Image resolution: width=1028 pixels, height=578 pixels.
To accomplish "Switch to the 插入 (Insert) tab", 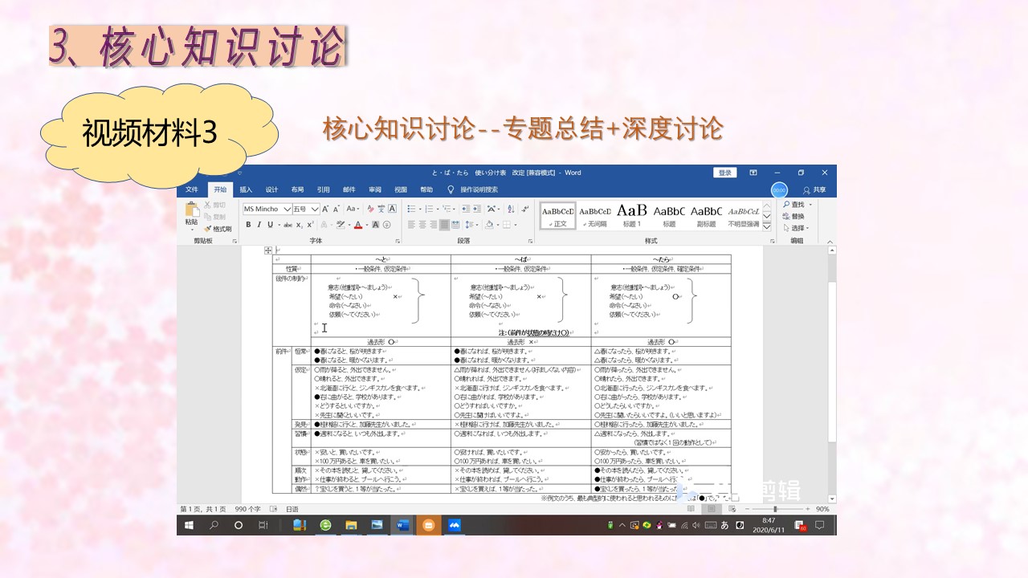I will point(246,189).
